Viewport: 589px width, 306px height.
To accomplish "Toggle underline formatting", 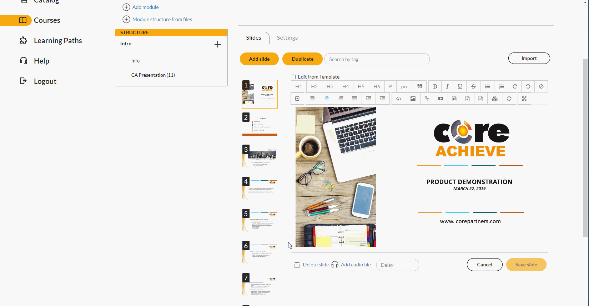I will [x=460, y=86].
